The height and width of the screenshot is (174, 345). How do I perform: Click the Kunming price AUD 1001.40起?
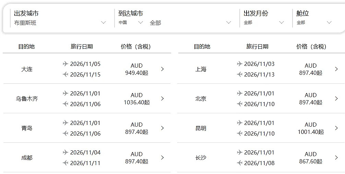[x=311, y=128]
